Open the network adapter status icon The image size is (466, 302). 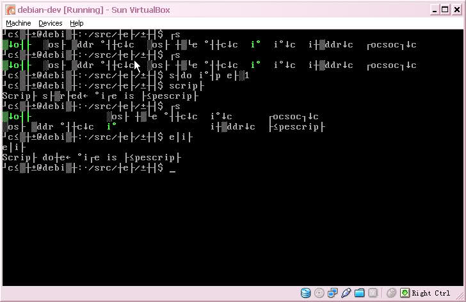(332, 293)
